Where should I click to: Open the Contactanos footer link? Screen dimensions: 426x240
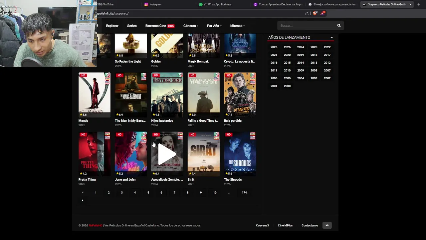[310, 225]
